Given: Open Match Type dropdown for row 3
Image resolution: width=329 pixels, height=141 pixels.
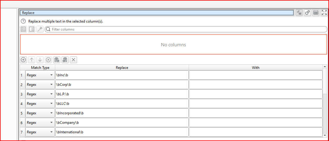Looking at the screenshot, I should 40,94.
